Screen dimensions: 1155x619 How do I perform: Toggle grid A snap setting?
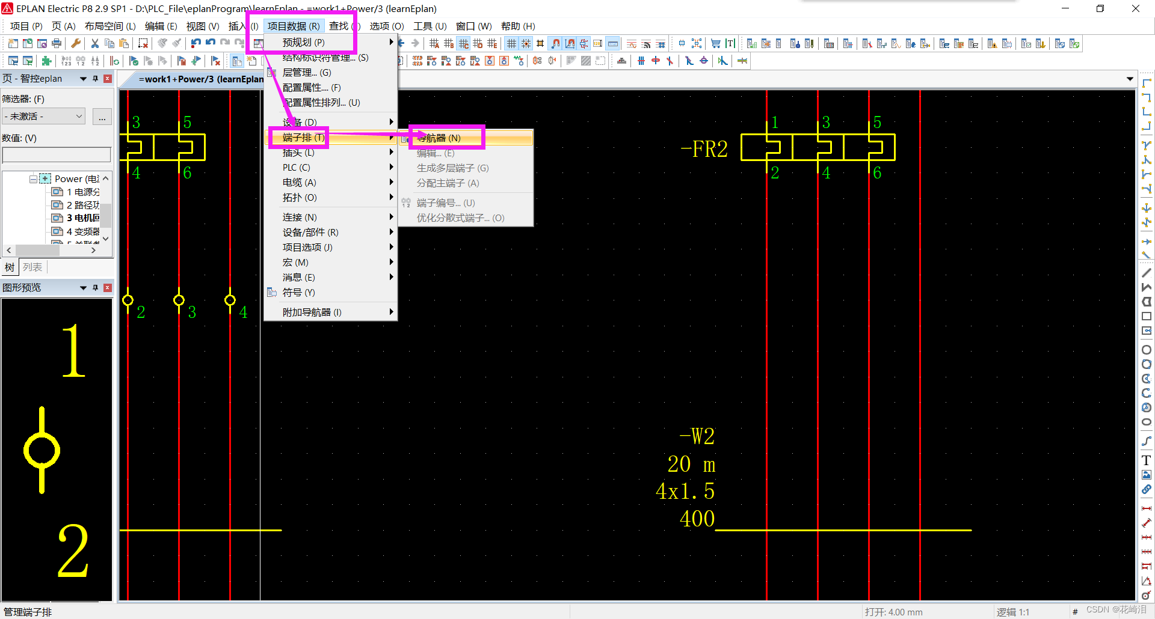434,43
